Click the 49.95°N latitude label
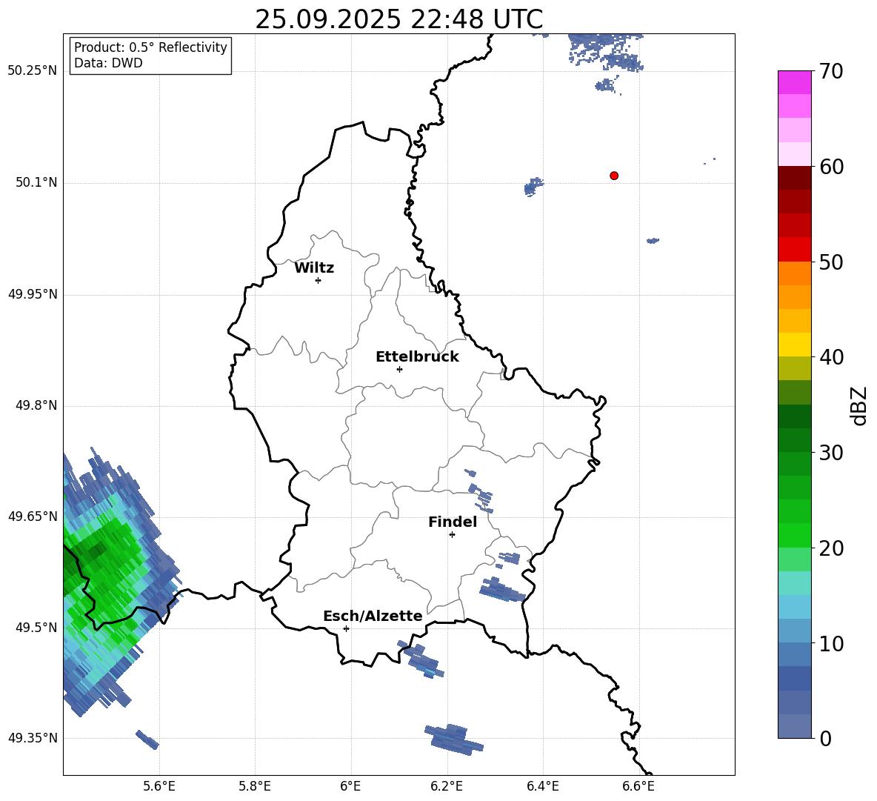This screenshot has width=877, height=801. 33,294
